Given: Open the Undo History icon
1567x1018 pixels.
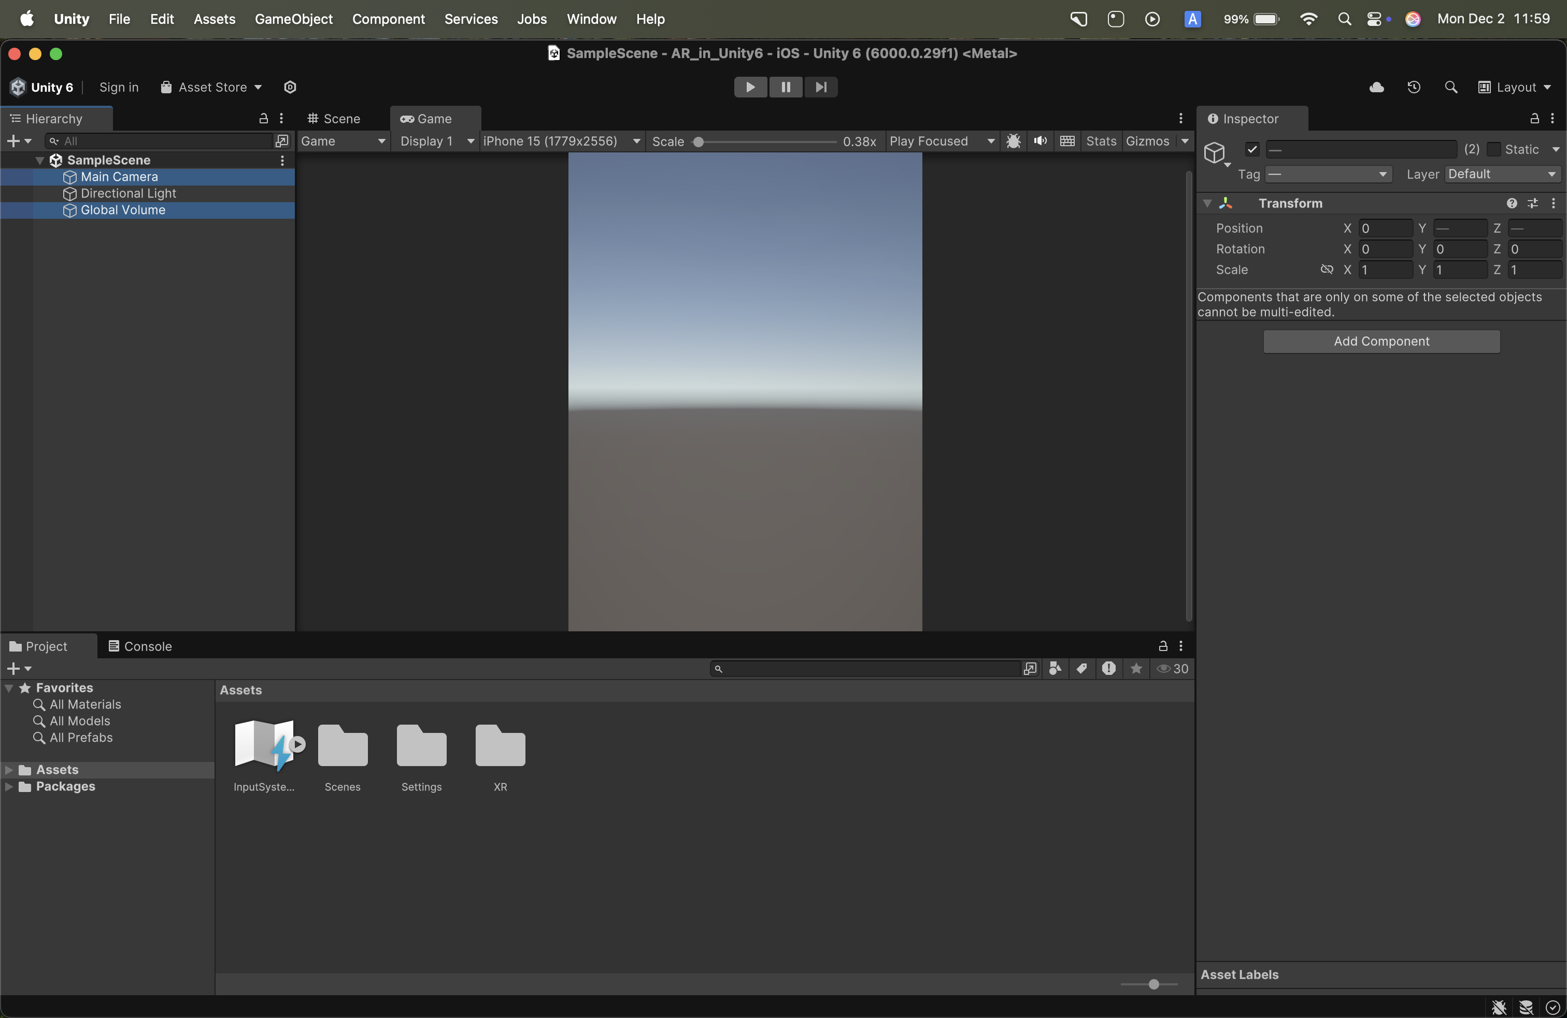Looking at the screenshot, I should click(x=1414, y=87).
